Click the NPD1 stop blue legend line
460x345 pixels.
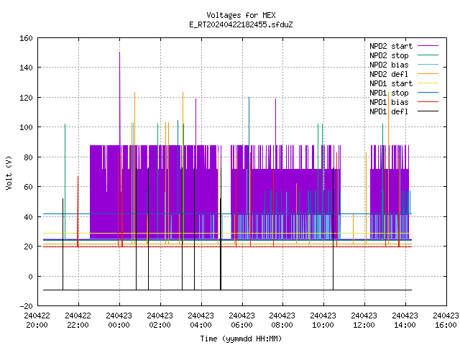428,93
